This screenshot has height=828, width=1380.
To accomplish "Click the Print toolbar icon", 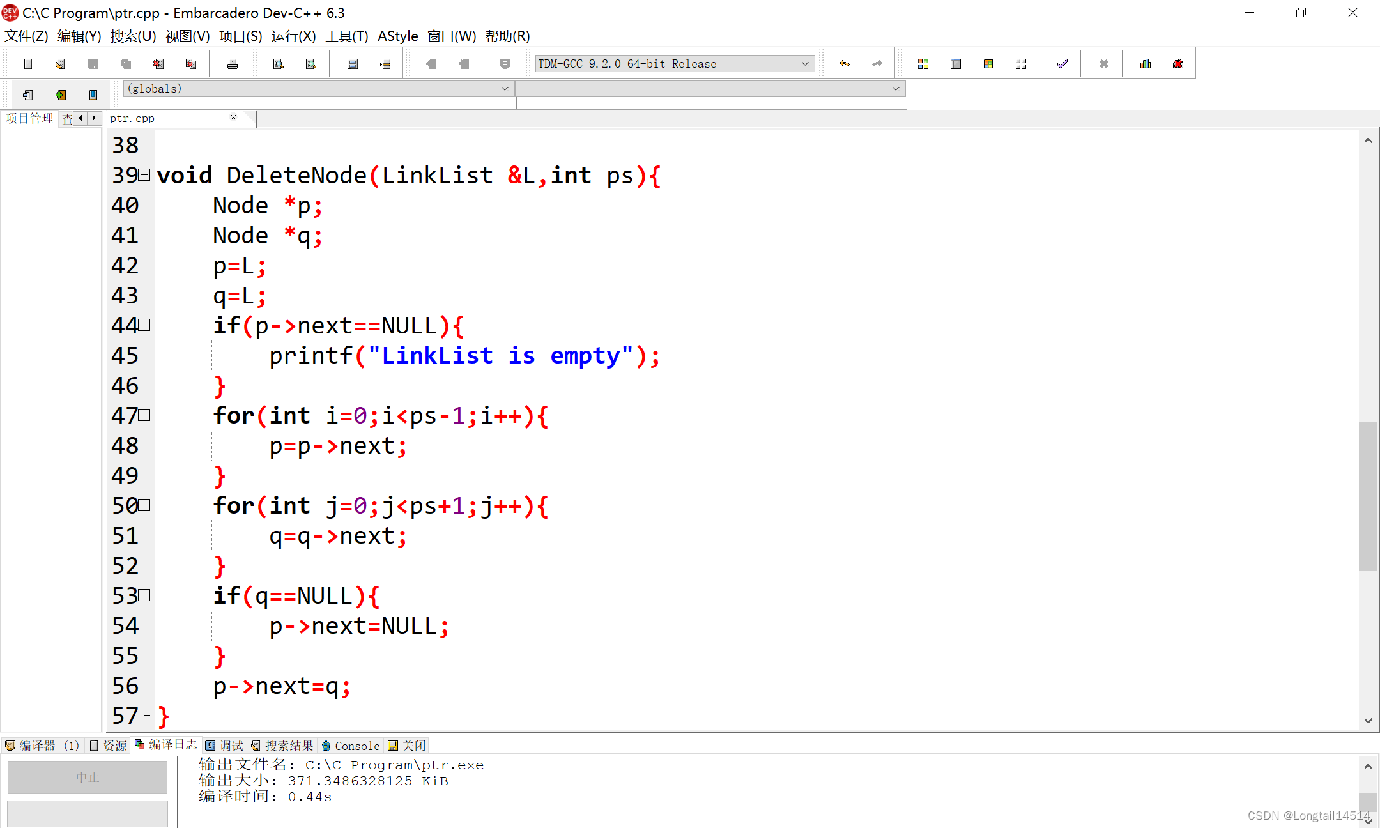I will pos(233,64).
